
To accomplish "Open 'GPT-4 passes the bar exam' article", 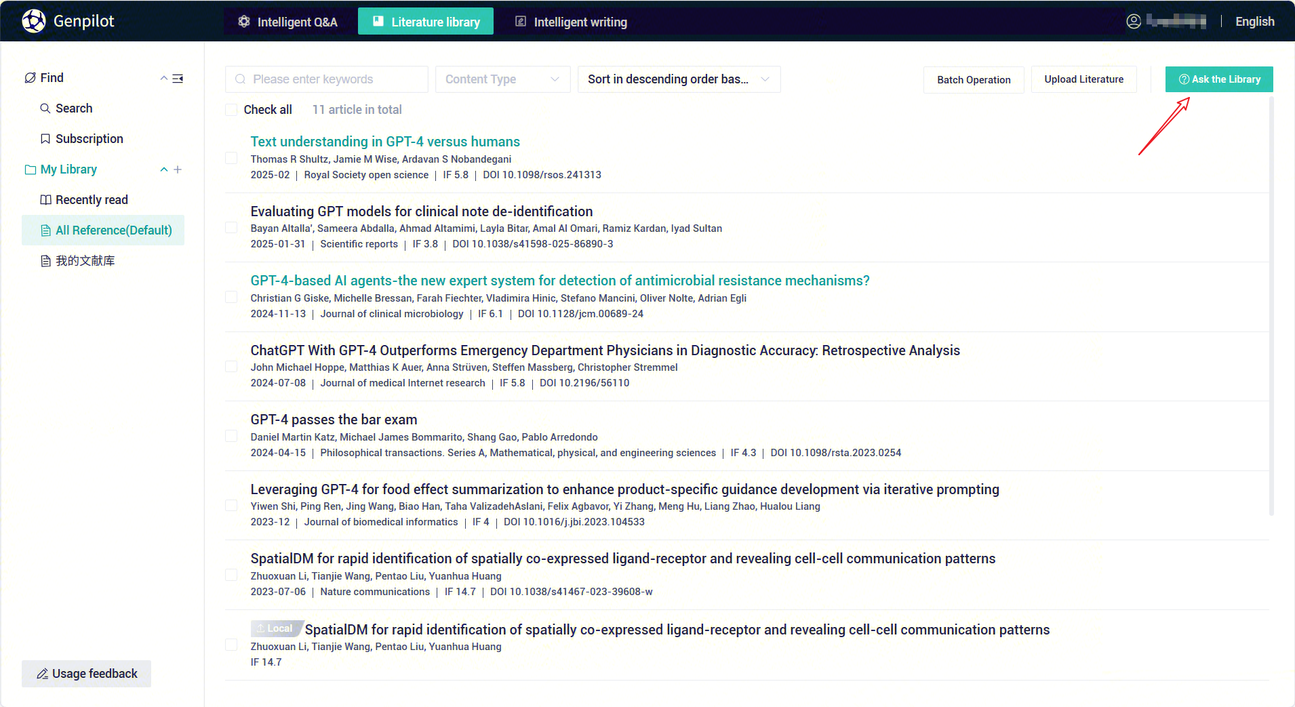I will coord(334,420).
